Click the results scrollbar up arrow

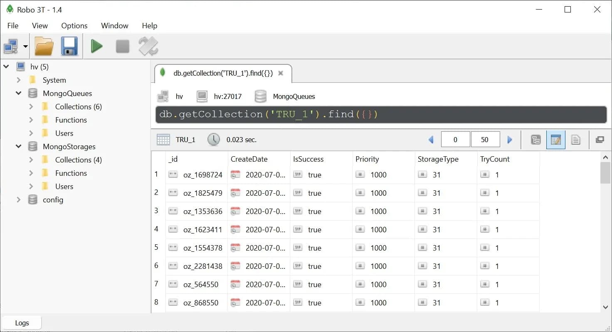(x=605, y=157)
